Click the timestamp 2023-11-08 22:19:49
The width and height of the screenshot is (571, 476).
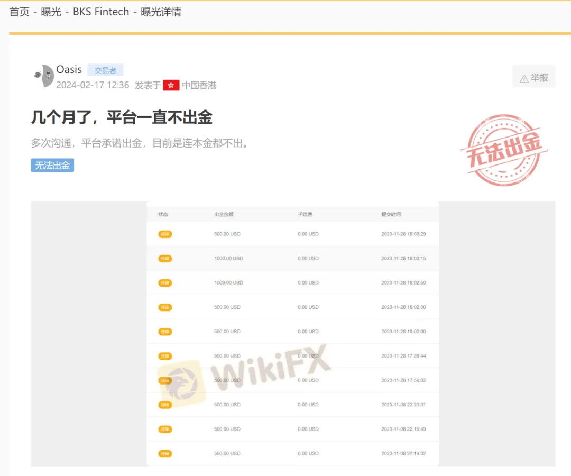[x=403, y=429]
